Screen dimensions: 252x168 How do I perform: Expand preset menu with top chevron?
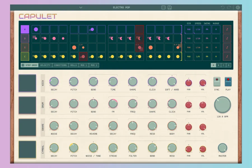(81, 8)
